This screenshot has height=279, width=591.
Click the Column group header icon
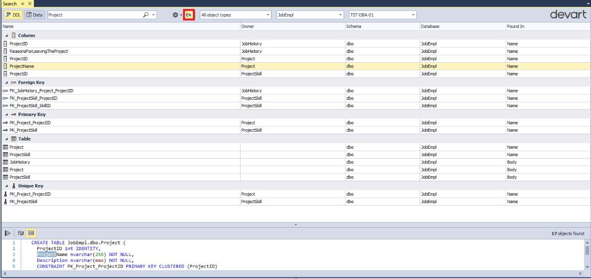point(13,36)
